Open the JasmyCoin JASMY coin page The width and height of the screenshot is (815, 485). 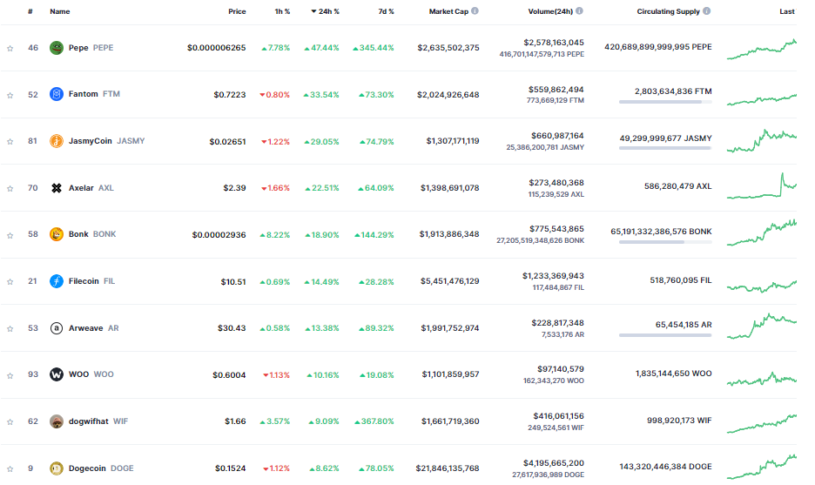(x=106, y=141)
